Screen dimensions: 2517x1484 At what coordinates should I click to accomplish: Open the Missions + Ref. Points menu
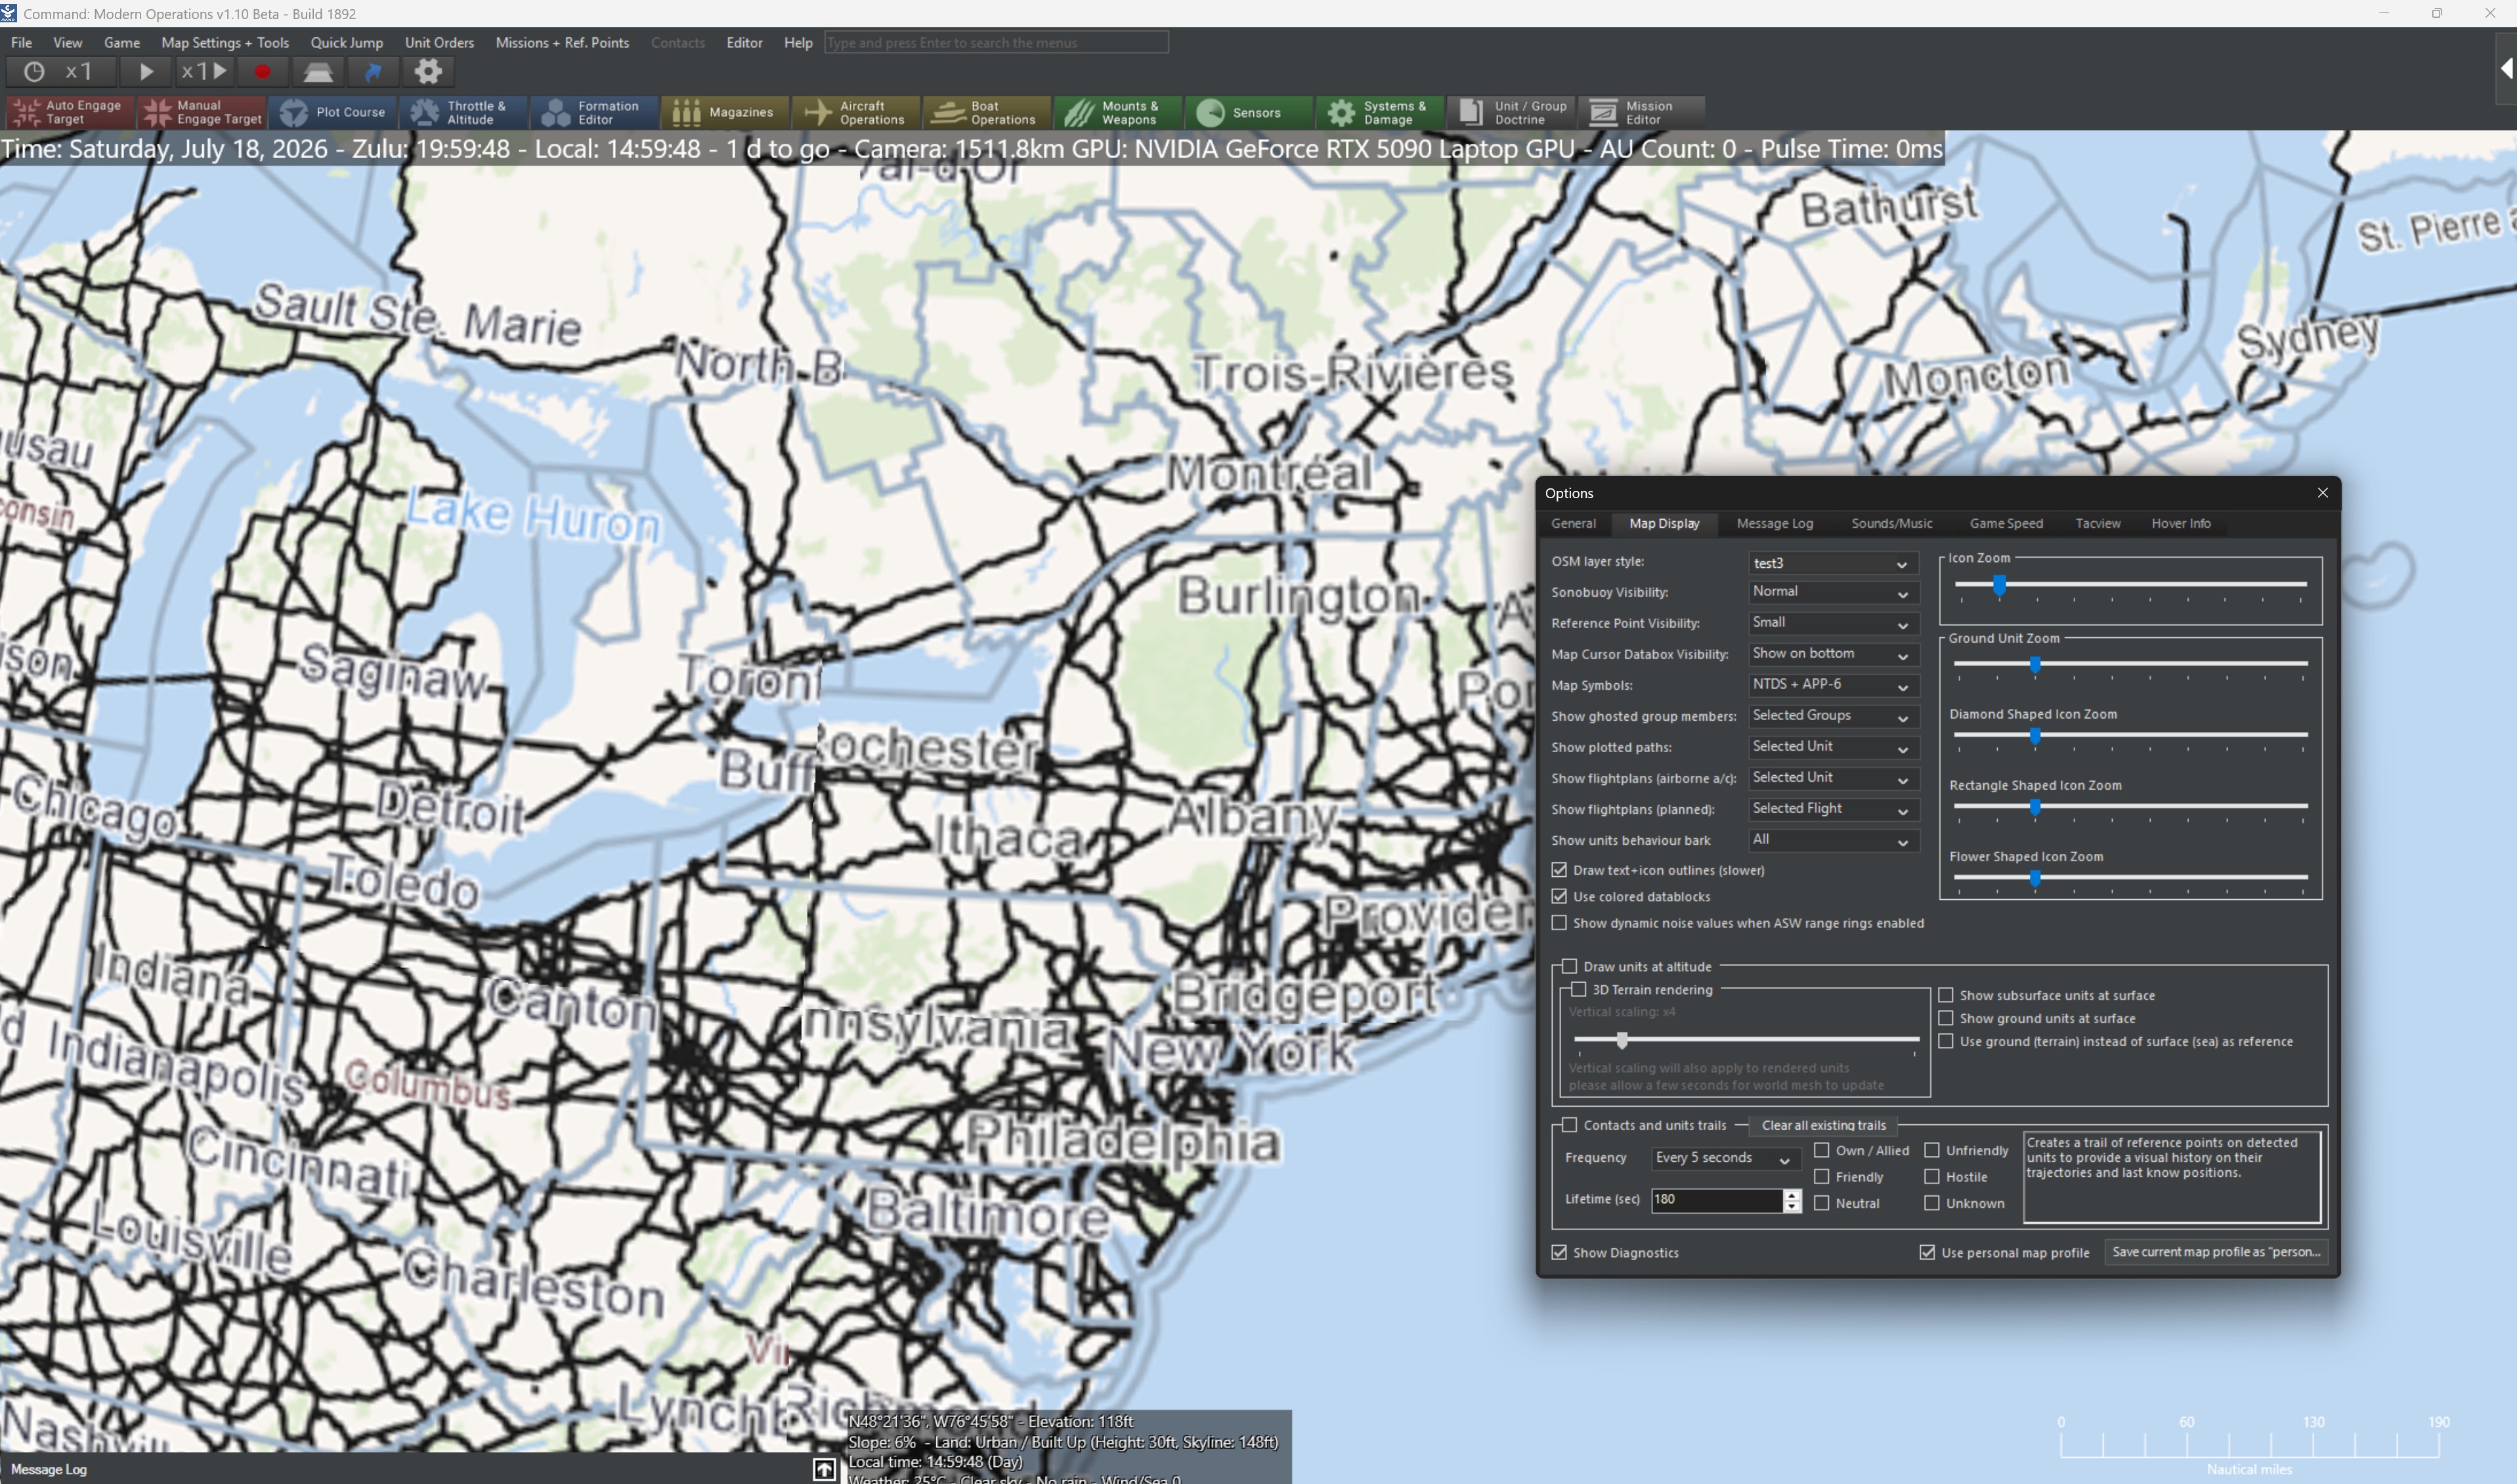click(562, 42)
